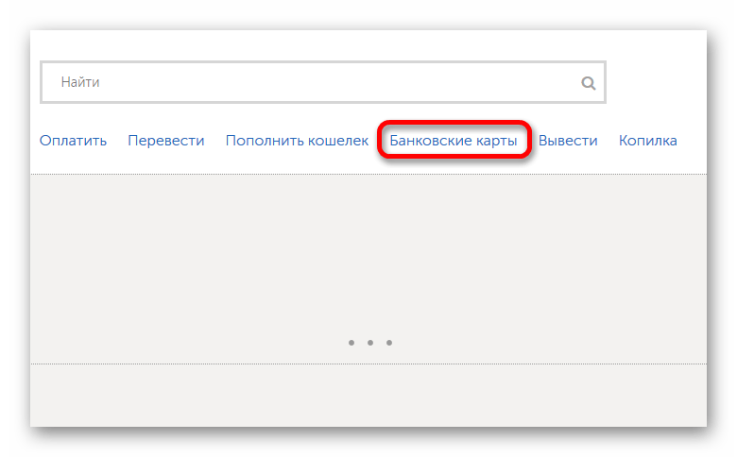Top up wallet via Пополнить кошелек

tap(297, 141)
